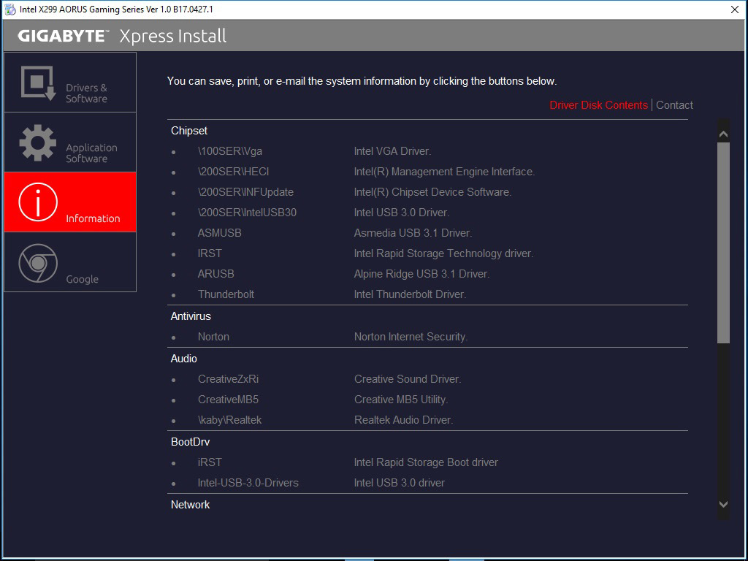This screenshot has width=748, height=561.
Task: Select the Norton antivirus entry
Action: [x=213, y=337]
